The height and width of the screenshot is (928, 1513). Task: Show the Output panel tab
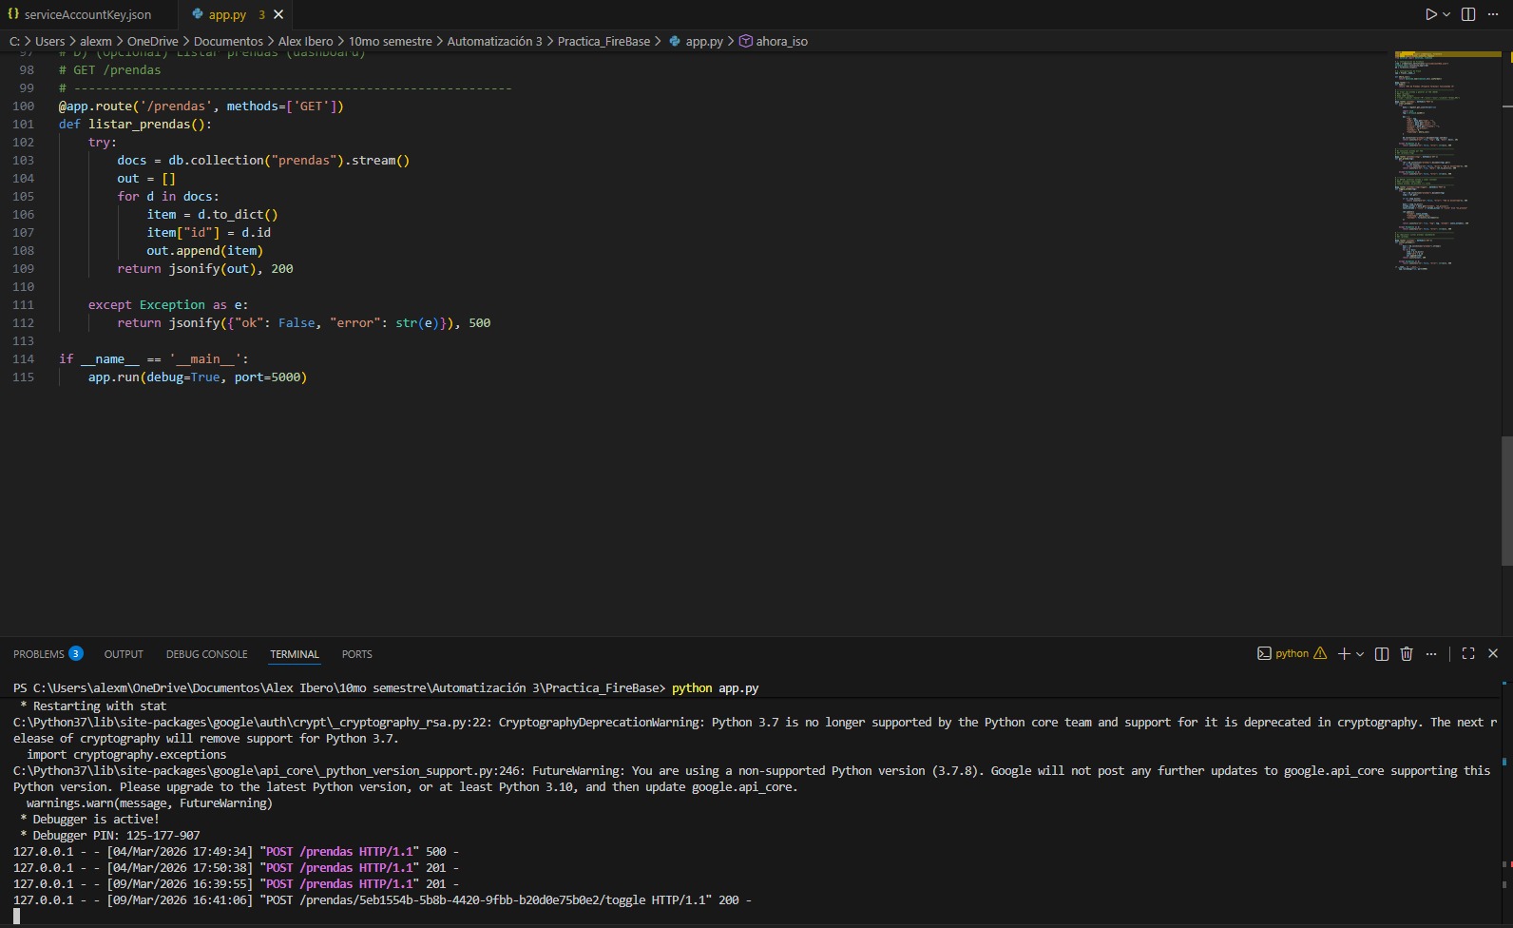point(124,654)
